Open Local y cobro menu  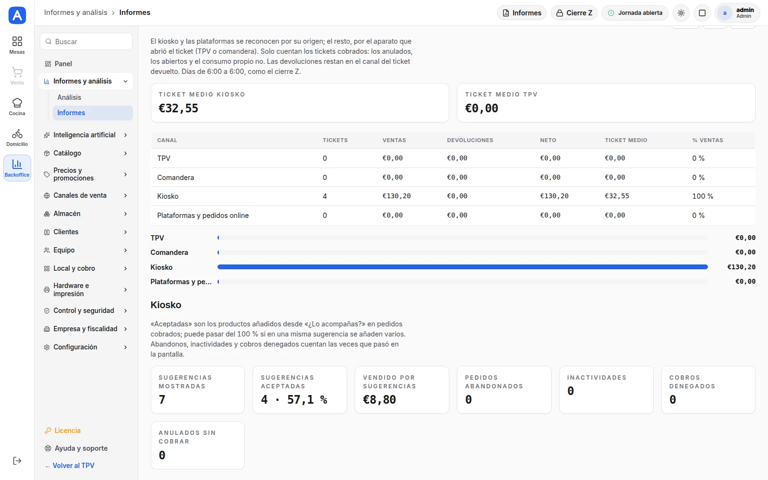click(x=86, y=268)
